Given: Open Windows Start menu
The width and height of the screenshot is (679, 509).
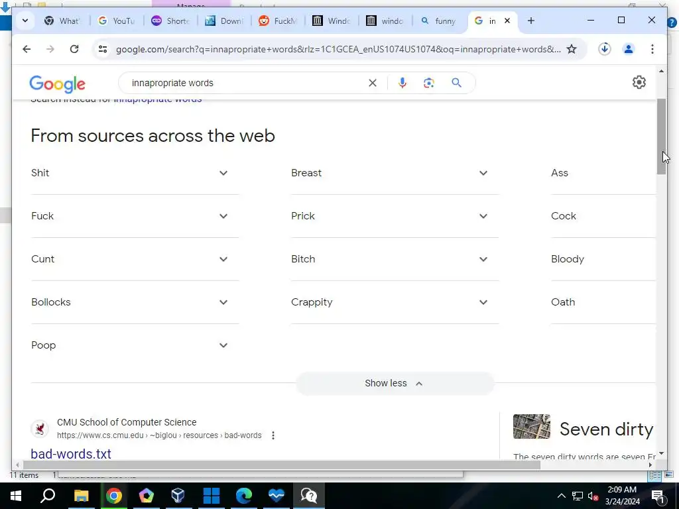Looking at the screenshot, I should pyautogui.click(x=16, y=496).
